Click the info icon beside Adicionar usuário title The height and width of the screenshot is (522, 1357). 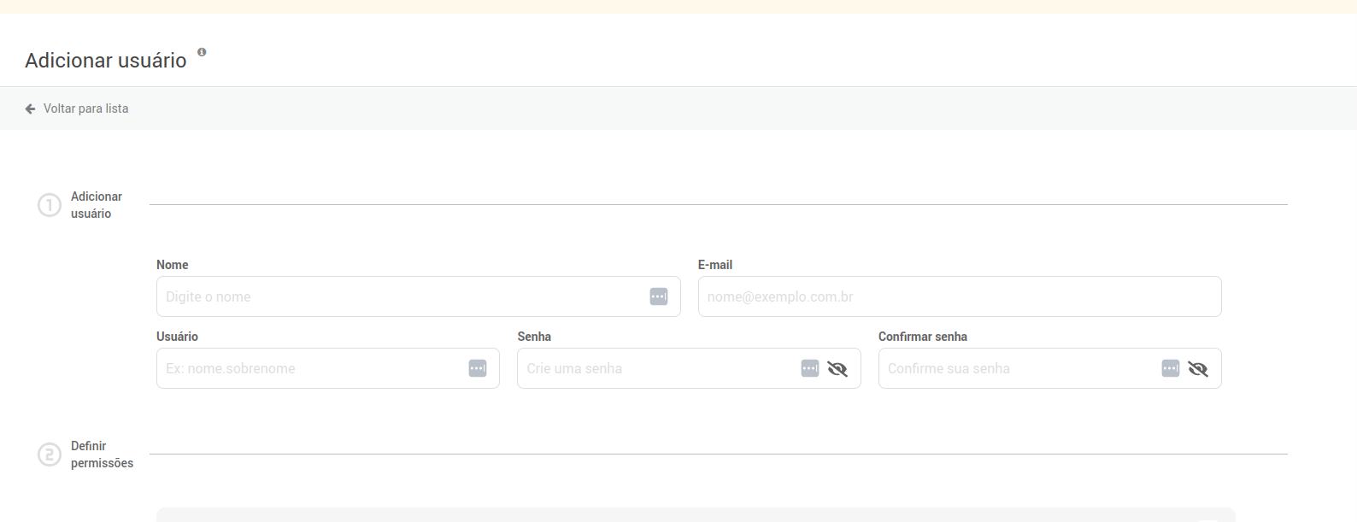pos(202,52)
